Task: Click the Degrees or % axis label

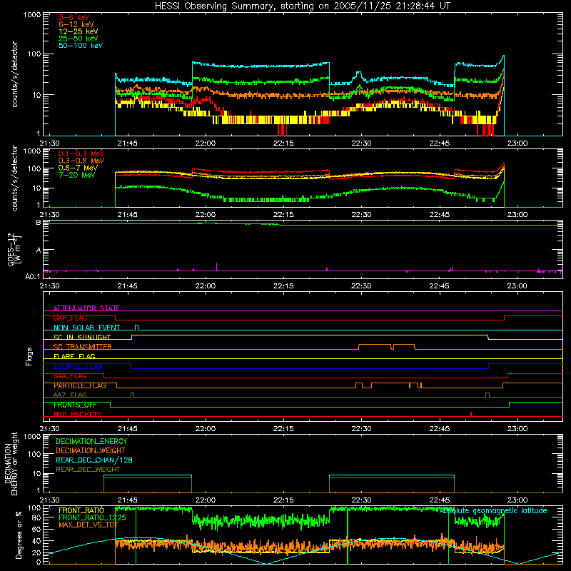Action: [x=19, y=535]
